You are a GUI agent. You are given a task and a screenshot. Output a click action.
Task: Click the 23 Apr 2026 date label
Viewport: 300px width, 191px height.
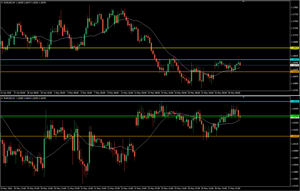pos(6,93)
